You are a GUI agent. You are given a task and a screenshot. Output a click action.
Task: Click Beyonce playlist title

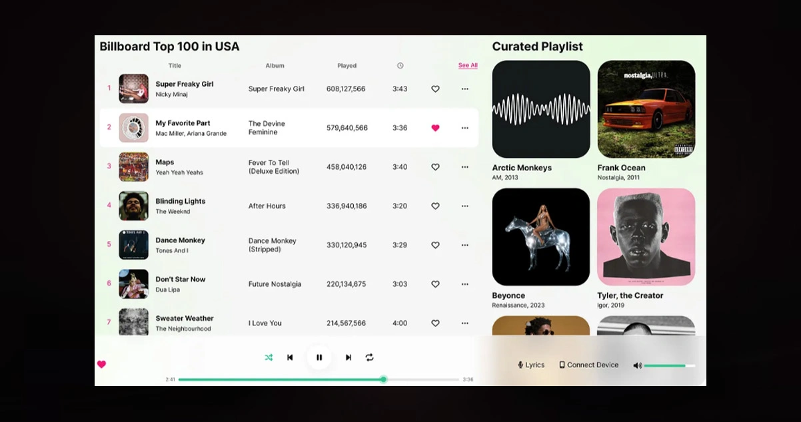tap(508, 296)
